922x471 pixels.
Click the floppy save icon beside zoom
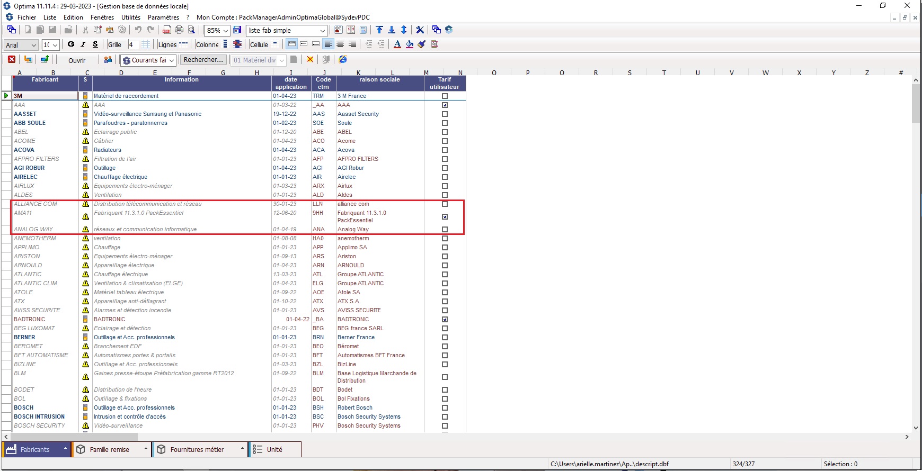(237, 30)
